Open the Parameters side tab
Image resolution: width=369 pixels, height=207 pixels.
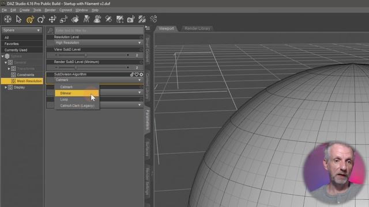(x=148, y=120)
